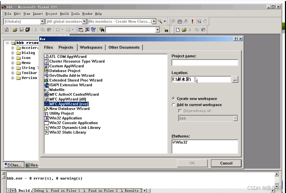Collapse the bbb resources tree root
The image size is (286, 193).
pyautogui.click(x=7, y=43)
